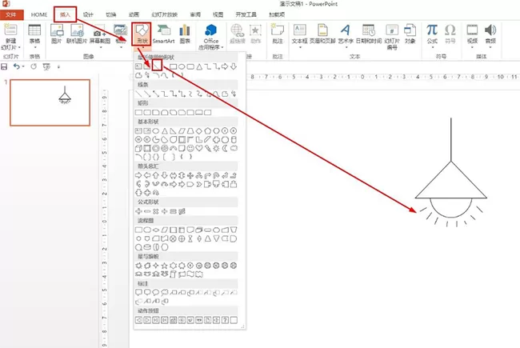Switch to the HOME ribbon tab
Screen dimensions: 520x348
click(x=39, y=14)
